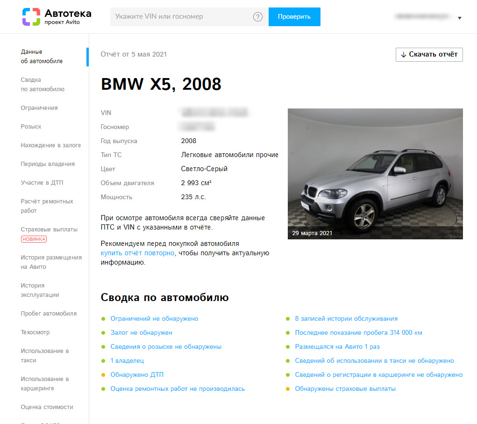Click Обнаружены страховые выплаты link
477x424 pixels.
(345, 388)
